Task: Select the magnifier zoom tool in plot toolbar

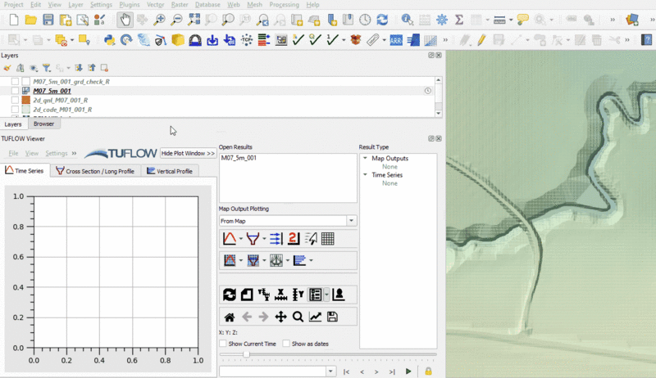Action: pos(298,317)
